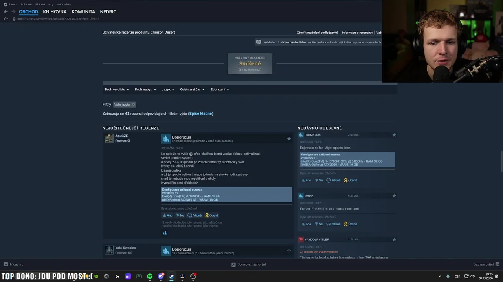Open the Steam menu
The width and height of the screenshot is (503, 282).
(x=13, y=4)
